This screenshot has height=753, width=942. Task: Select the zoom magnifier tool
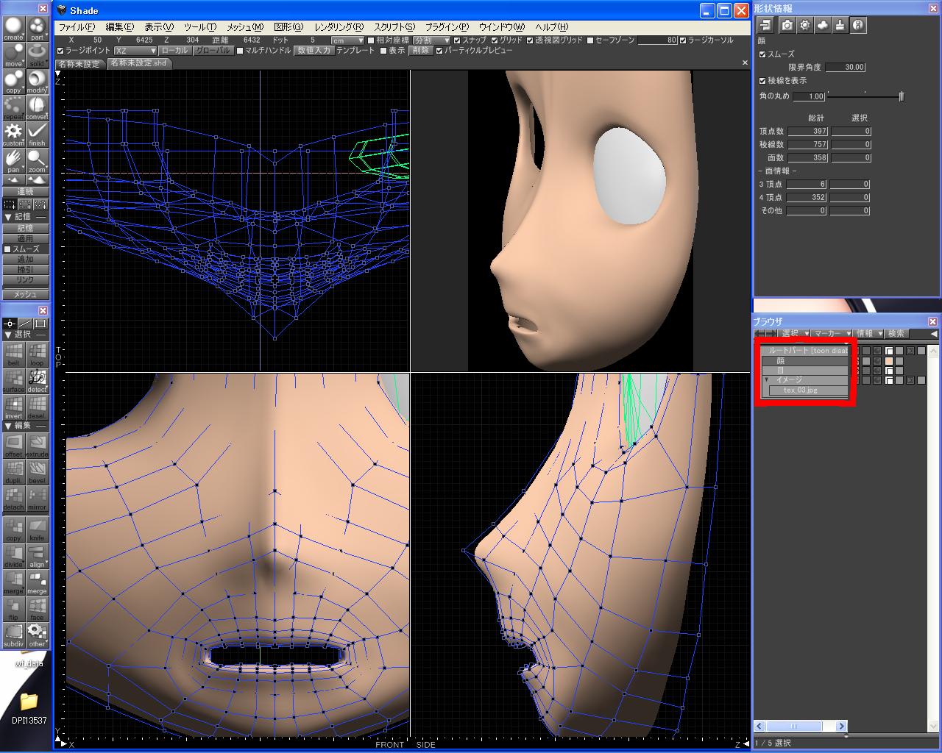tap(37, 161)
